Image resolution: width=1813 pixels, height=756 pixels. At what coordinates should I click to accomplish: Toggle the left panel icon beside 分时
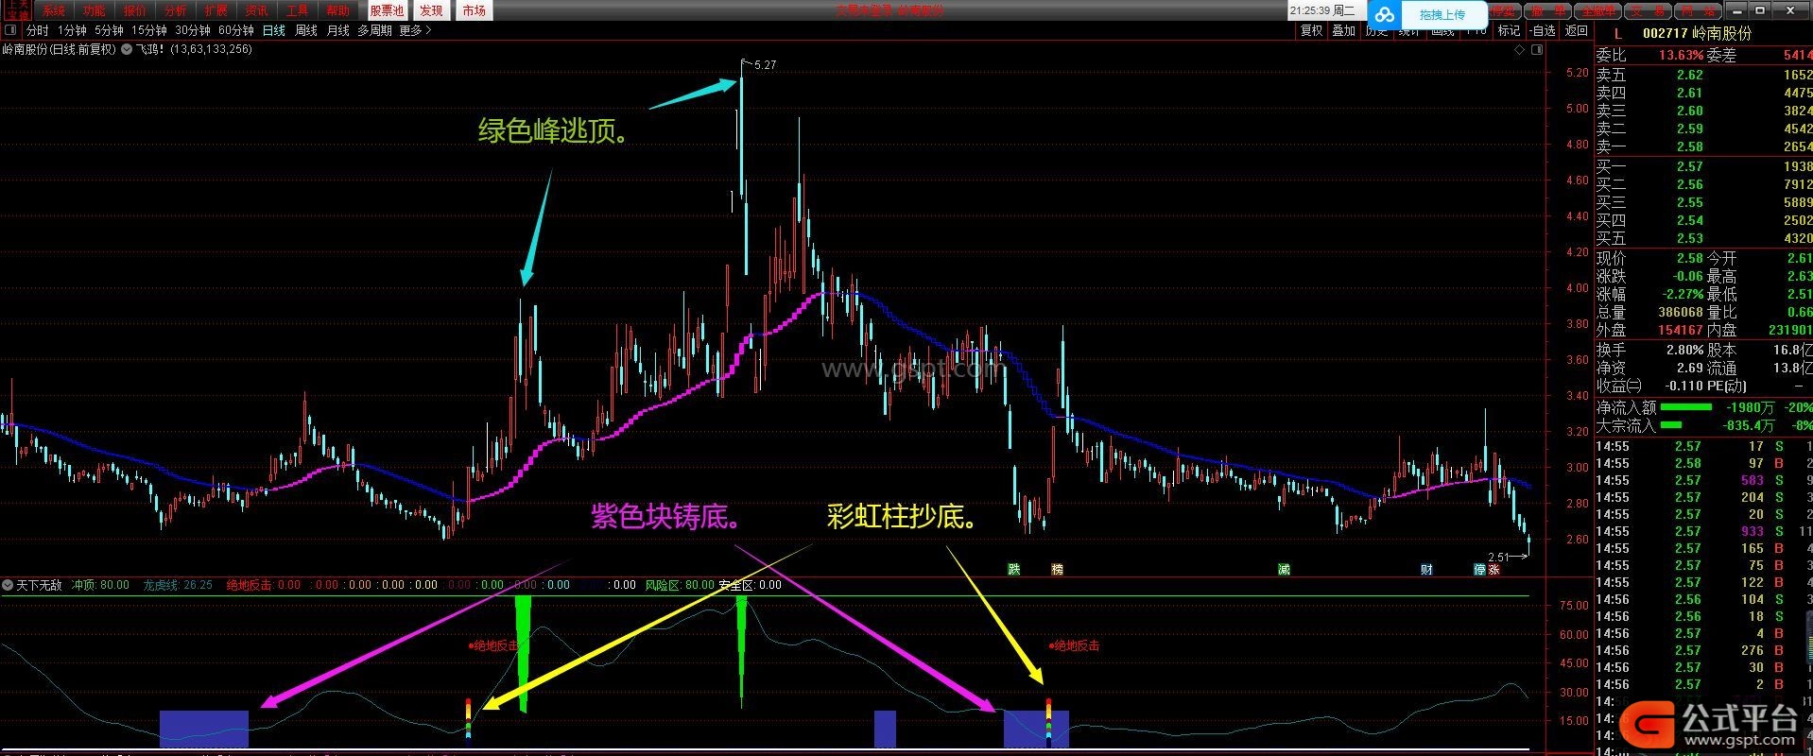(12, 30)
